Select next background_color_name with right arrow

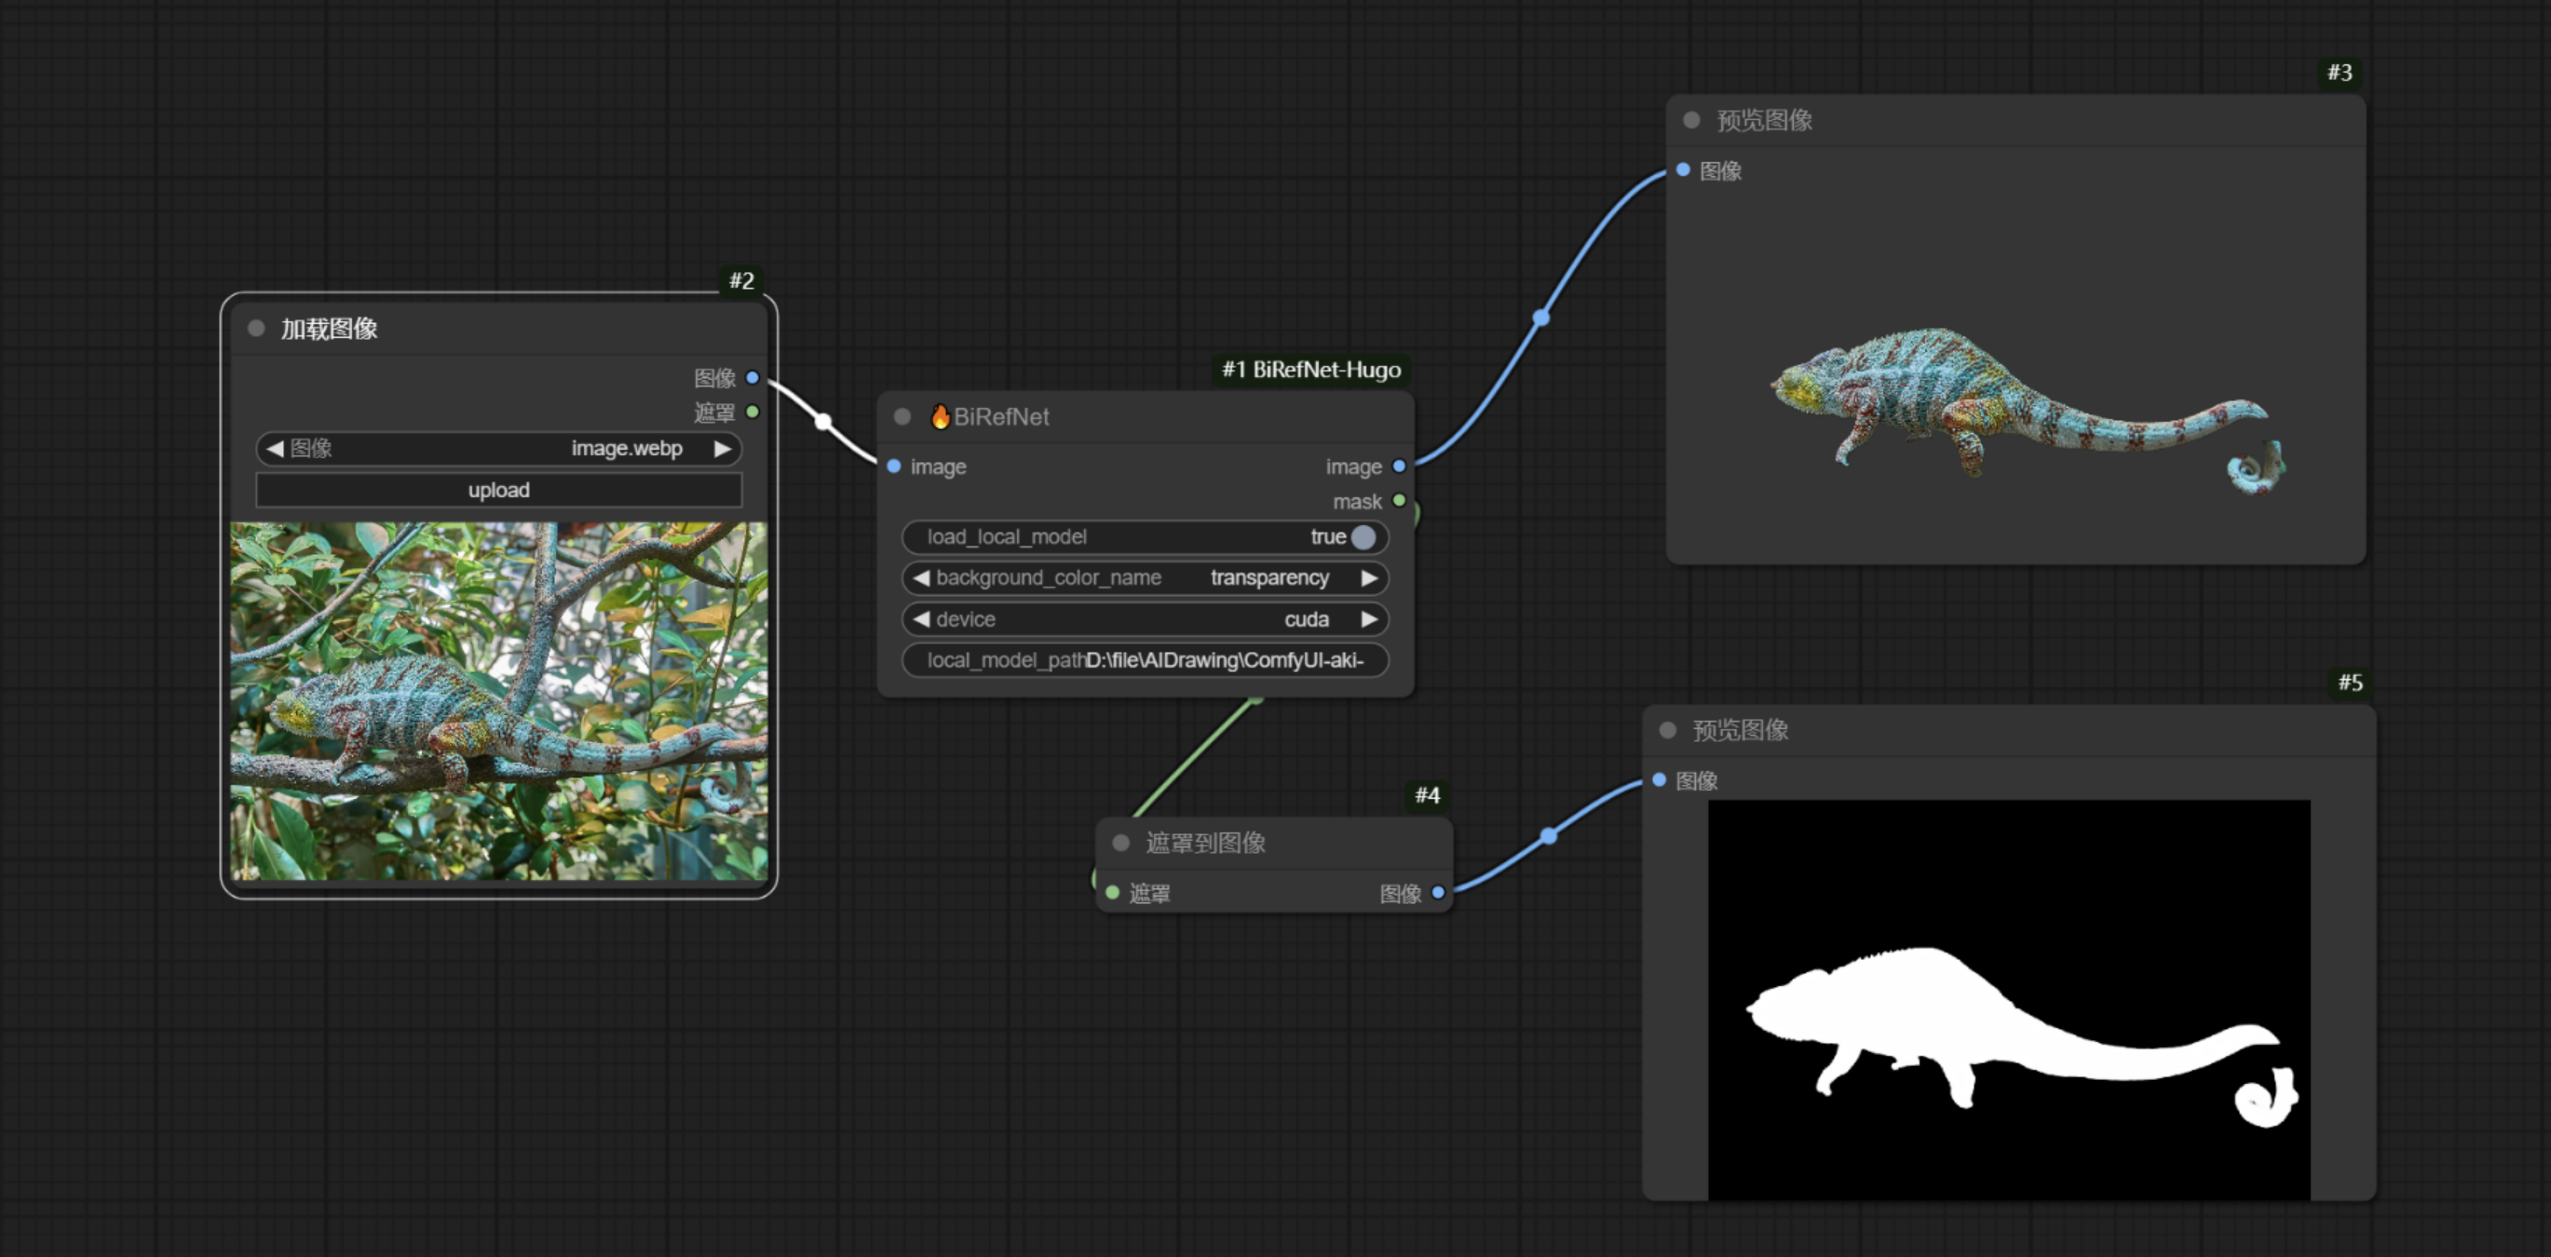click(x=1368, y=578)
